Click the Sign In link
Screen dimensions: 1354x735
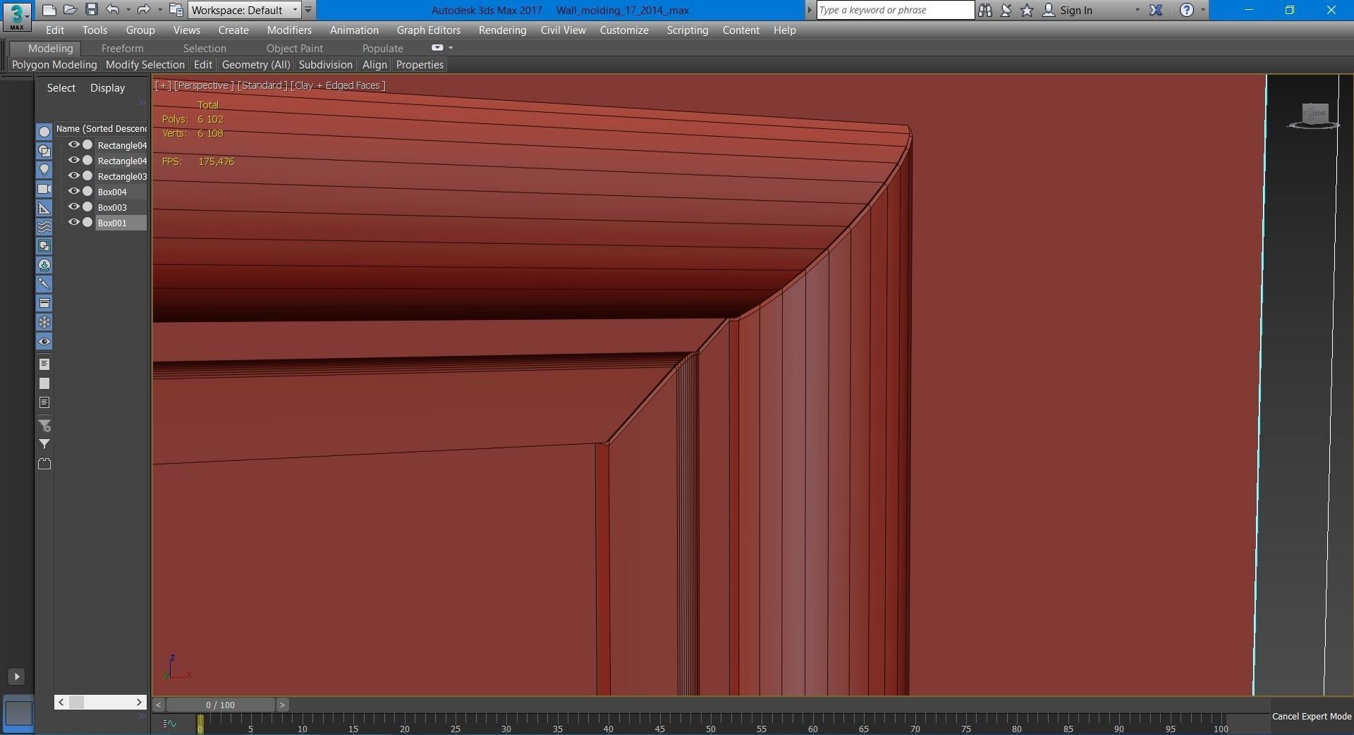[x=1075, y=10]
